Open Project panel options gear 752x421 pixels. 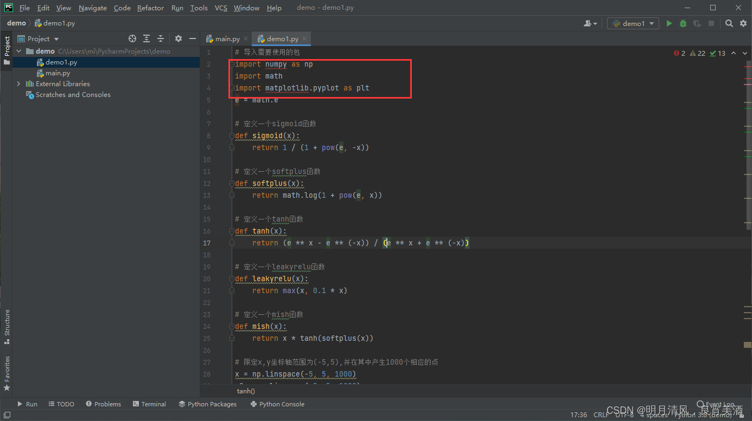[179, 38]
